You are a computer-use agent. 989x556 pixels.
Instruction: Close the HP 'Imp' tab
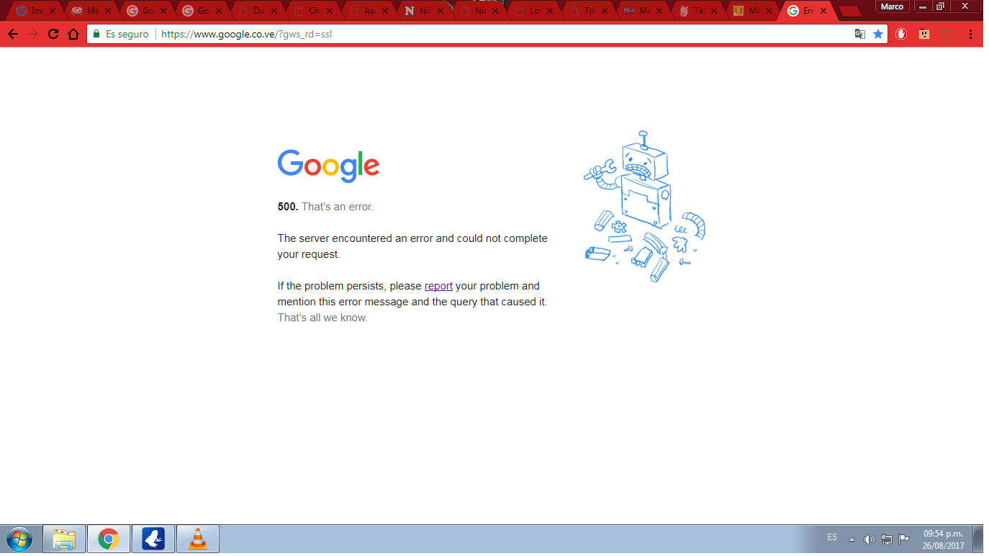pyautogui.click(x=52, y=12)
